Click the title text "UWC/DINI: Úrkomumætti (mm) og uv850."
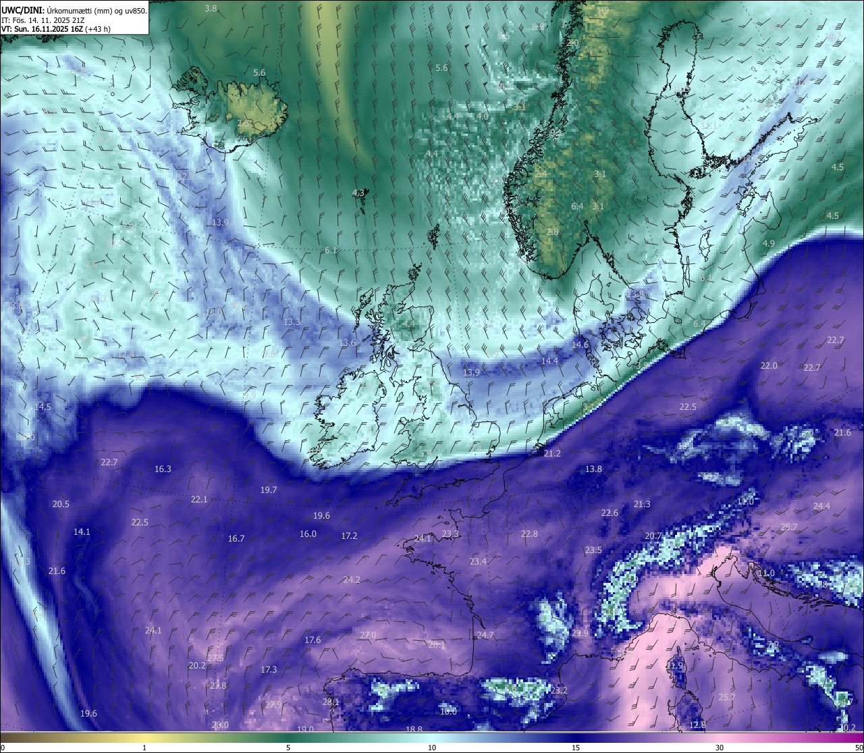864x753 pixels. pyautogui.click(x=74, y=10)
